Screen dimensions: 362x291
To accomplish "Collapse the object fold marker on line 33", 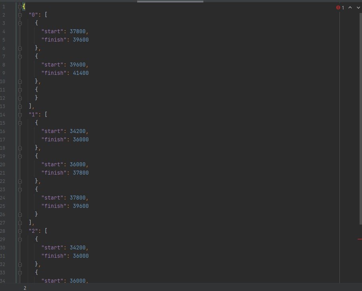I will tap(20, 273).
